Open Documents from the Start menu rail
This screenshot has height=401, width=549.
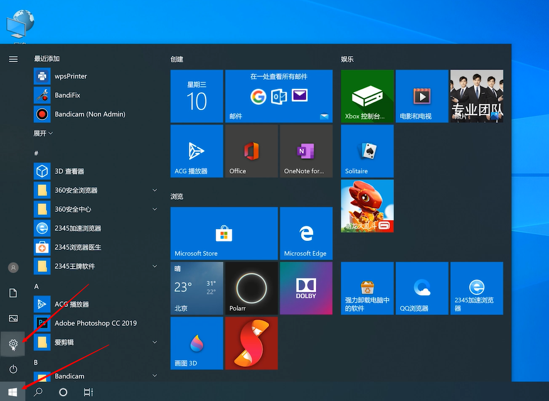click(13, 293)
